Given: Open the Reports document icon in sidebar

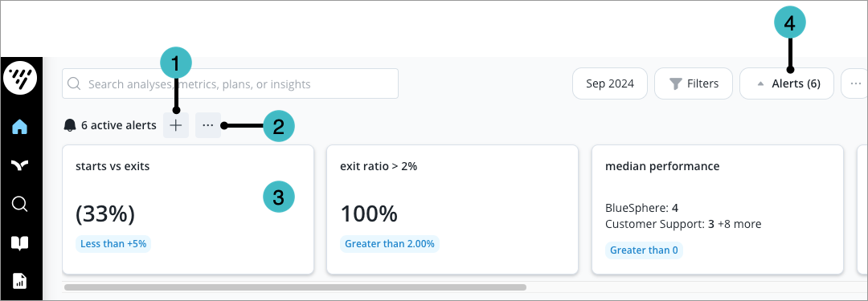Looking at the screenshot, I should tap(20, 280).
